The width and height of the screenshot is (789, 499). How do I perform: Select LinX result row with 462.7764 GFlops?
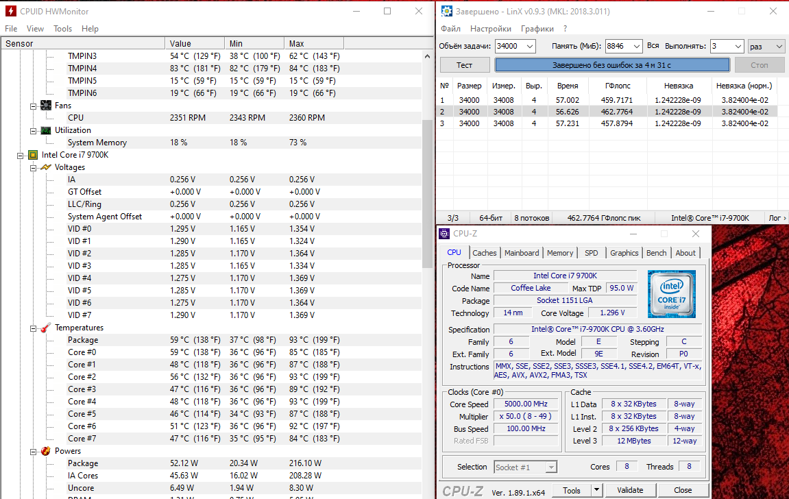(x=607, y=112)
